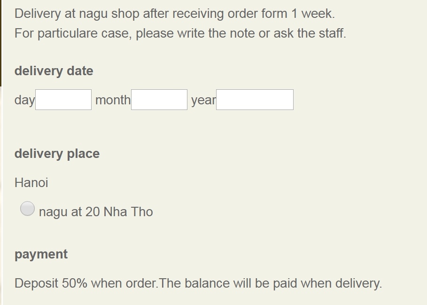Focus the month text box
Image resolution: width=427 pixels, height=305 pixels.
tap(159, 100)
